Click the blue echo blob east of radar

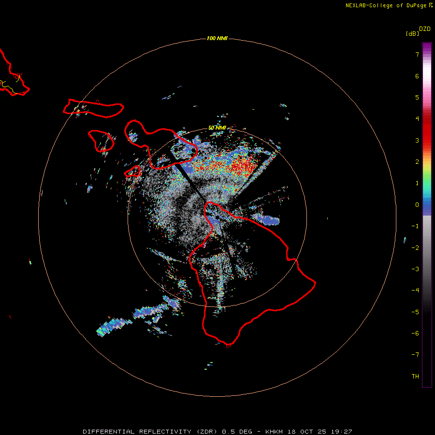click(x=266, y=220)
